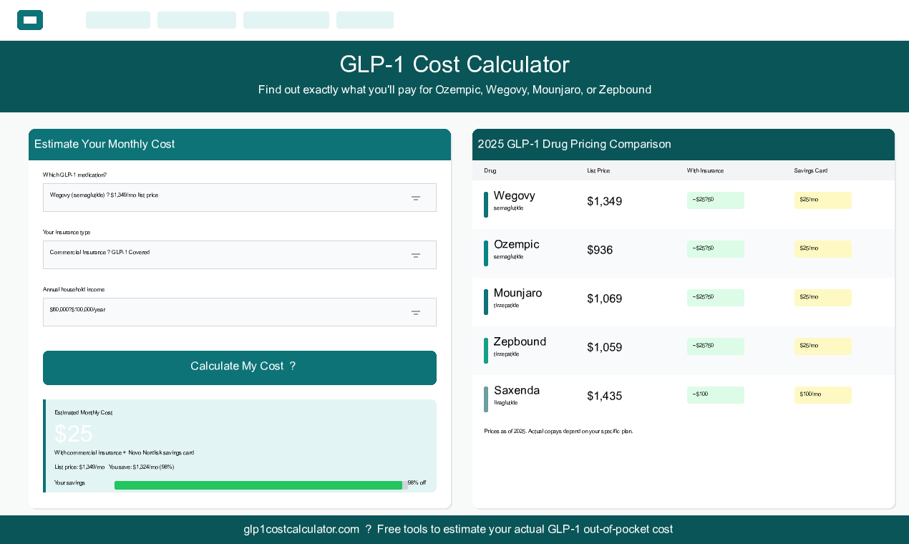Click Zepbound's $1,059 list price
The width and height of the screenshot is (909, 544).
pos(605,348)
